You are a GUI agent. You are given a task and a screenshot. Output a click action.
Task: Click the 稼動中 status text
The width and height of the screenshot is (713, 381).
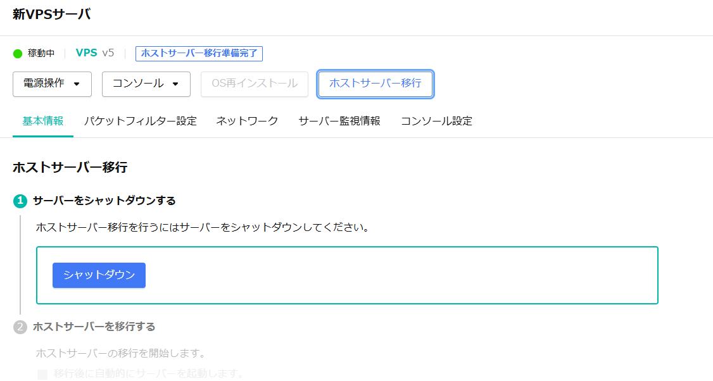pyautogui.click(x=41, y=53)
